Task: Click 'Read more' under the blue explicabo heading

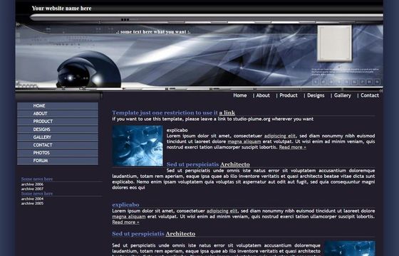Action: [125, 222]
